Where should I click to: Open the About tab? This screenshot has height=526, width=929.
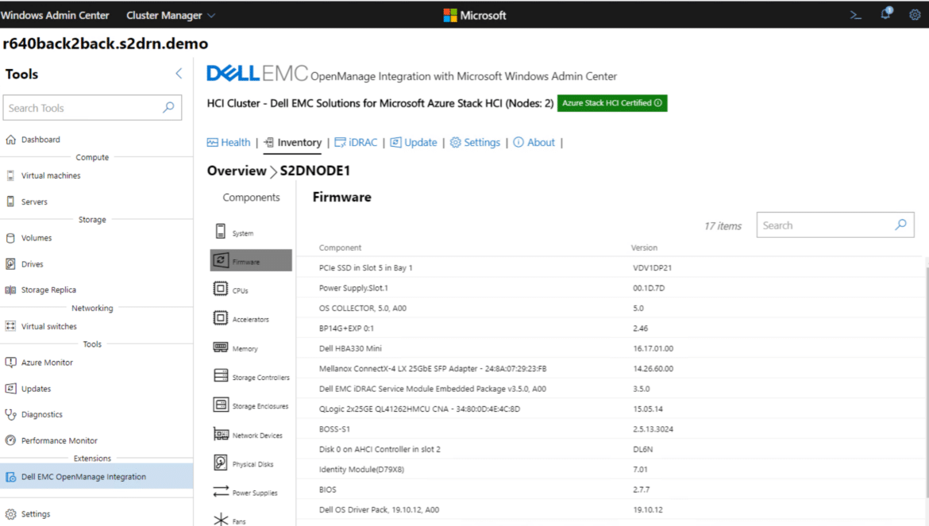(x=534, y=143)
